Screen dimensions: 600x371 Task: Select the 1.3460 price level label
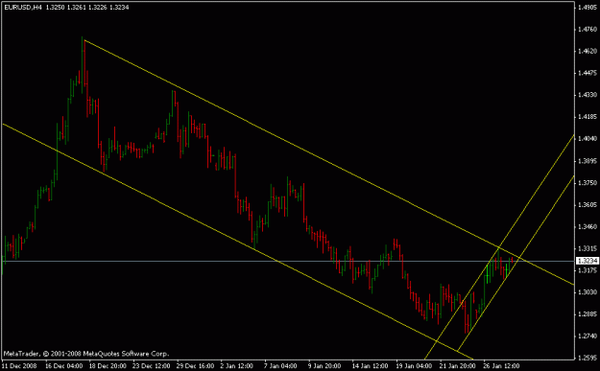coord(588,227)
